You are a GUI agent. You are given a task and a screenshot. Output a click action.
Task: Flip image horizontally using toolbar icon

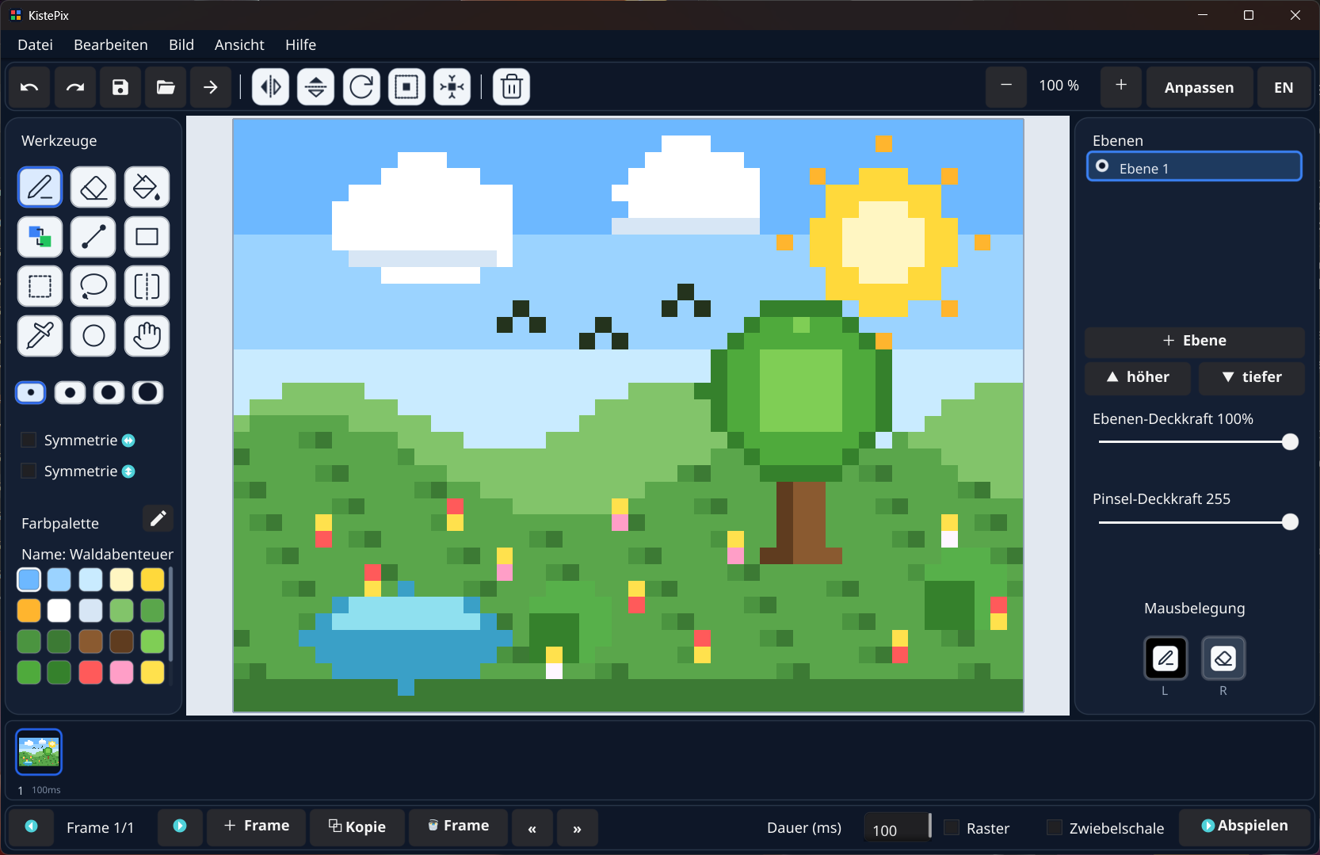click(x=270, y=87)
